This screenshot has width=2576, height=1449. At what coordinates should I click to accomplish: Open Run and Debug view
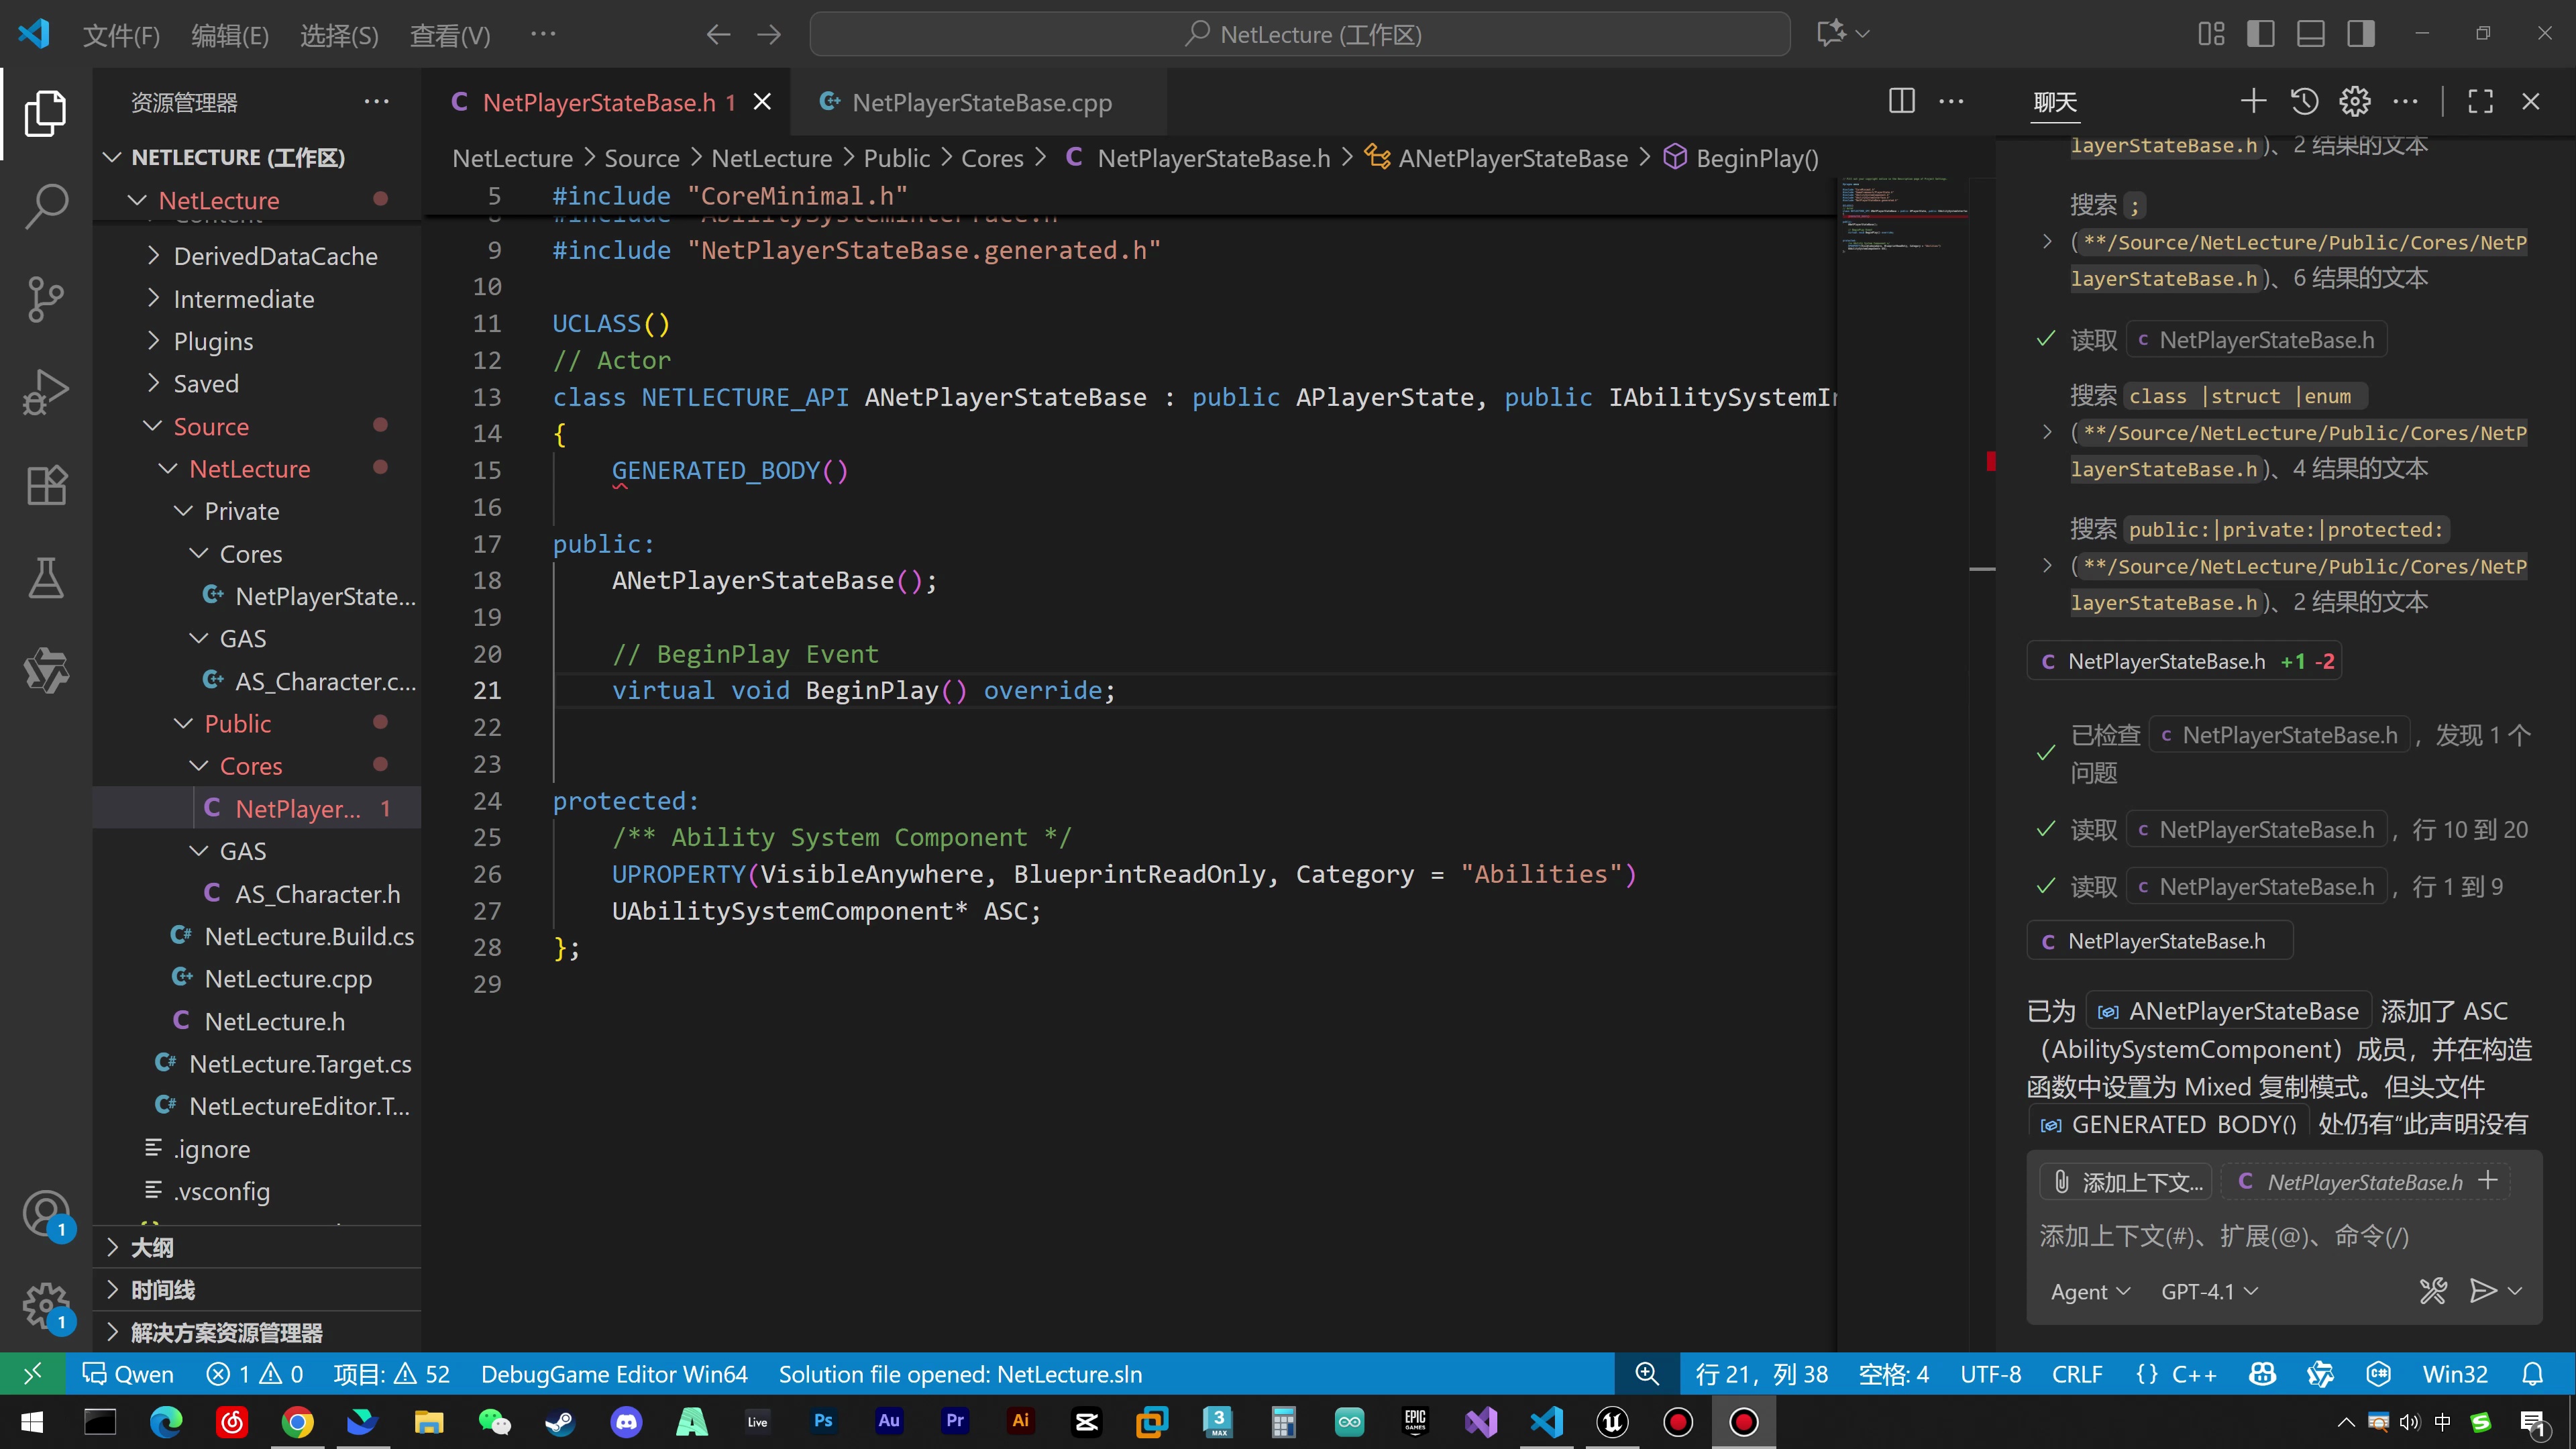46,392
